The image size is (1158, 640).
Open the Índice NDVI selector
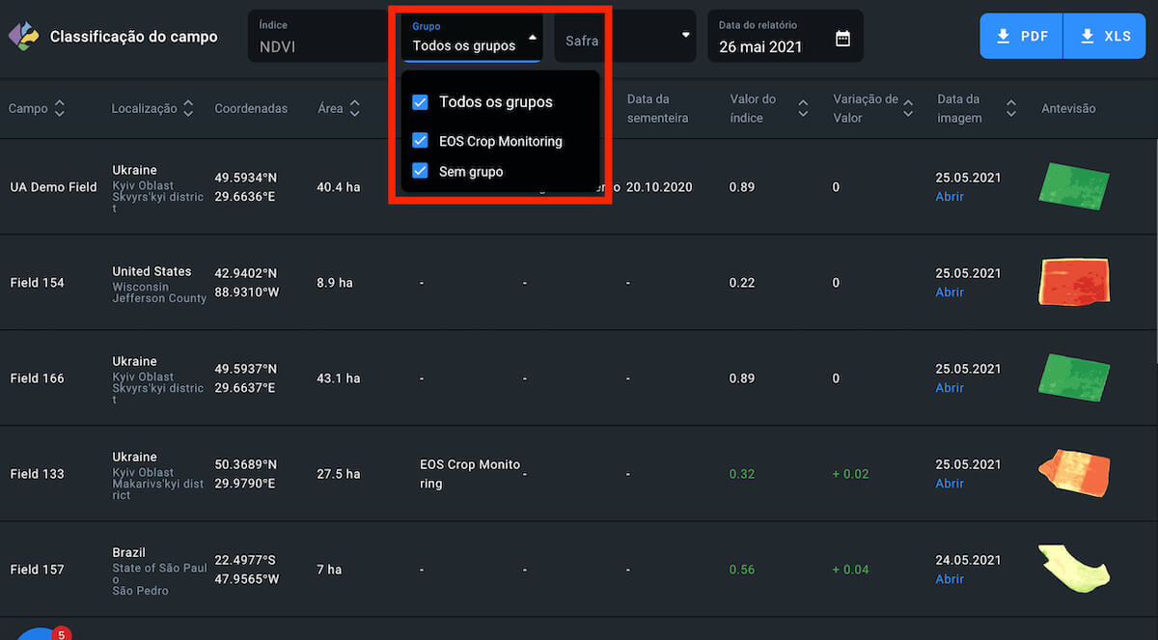[318, 37]
